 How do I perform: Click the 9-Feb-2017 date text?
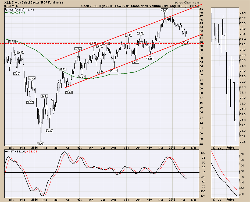11,6
